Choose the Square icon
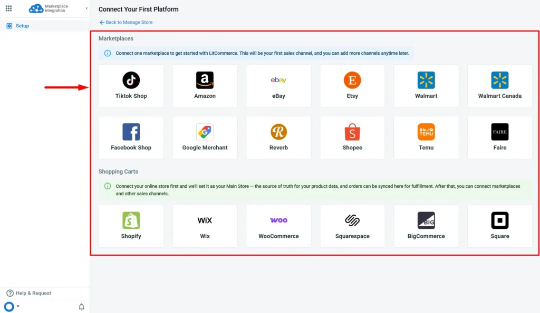Screen dimensions: 540x313 [500, 220]
